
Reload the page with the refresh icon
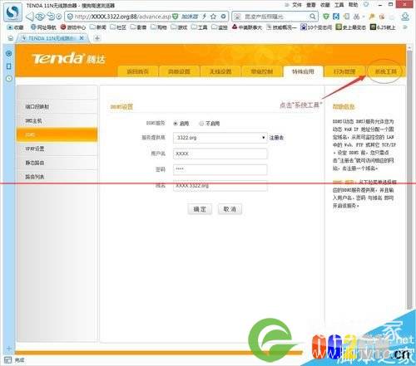pos(51,17)
